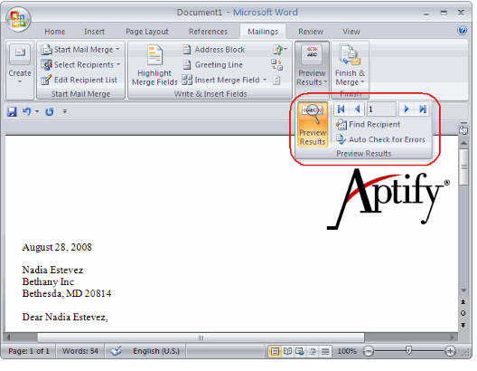Viewport: 477px width, 371px height.
Task: Switch to Outline view
Action: click(x=313, y=351)
